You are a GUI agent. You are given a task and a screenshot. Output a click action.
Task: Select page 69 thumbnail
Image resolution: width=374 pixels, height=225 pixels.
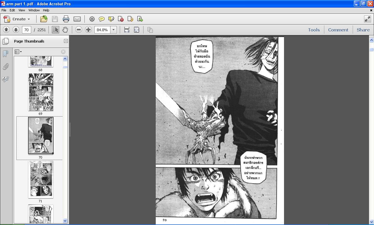pyautogui.click(x=41, y=92)
